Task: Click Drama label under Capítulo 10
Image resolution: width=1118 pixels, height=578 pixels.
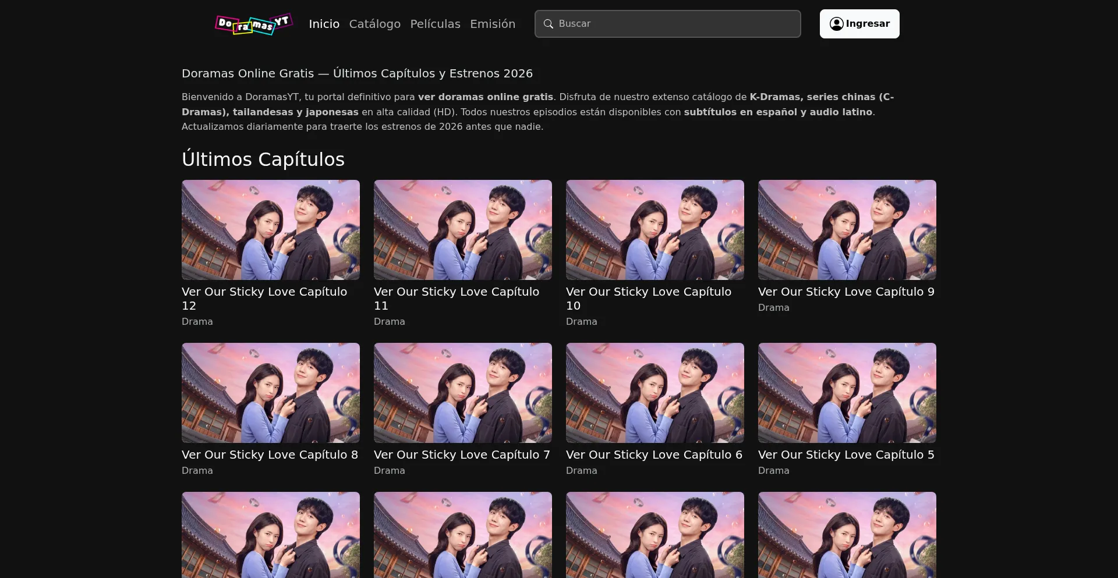Action: tap(582, 321)
